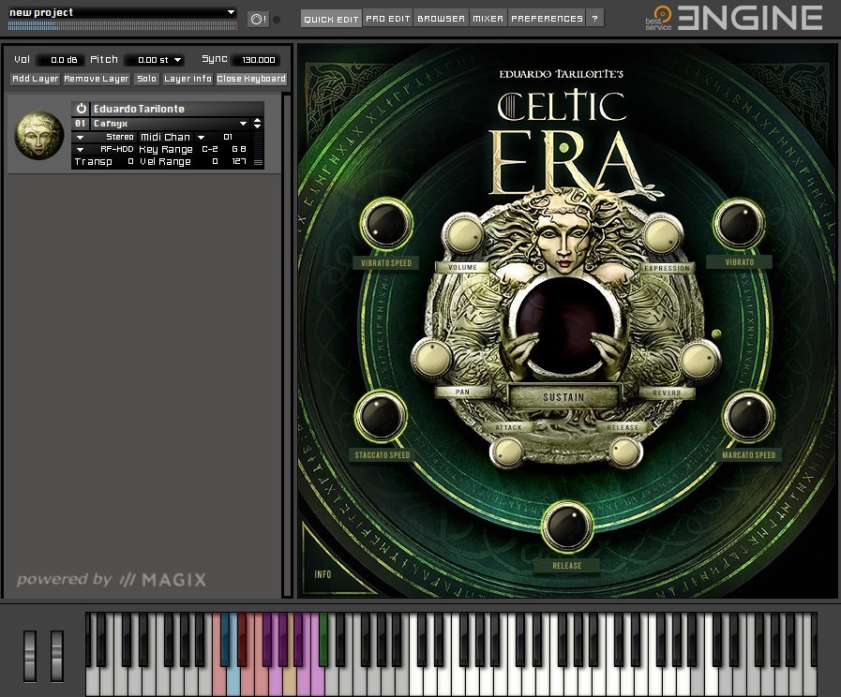Toggle the Close Keyboard button
The height and width of the screenshot is (697, 841).
pyautogui.click(x=251, y=79)
